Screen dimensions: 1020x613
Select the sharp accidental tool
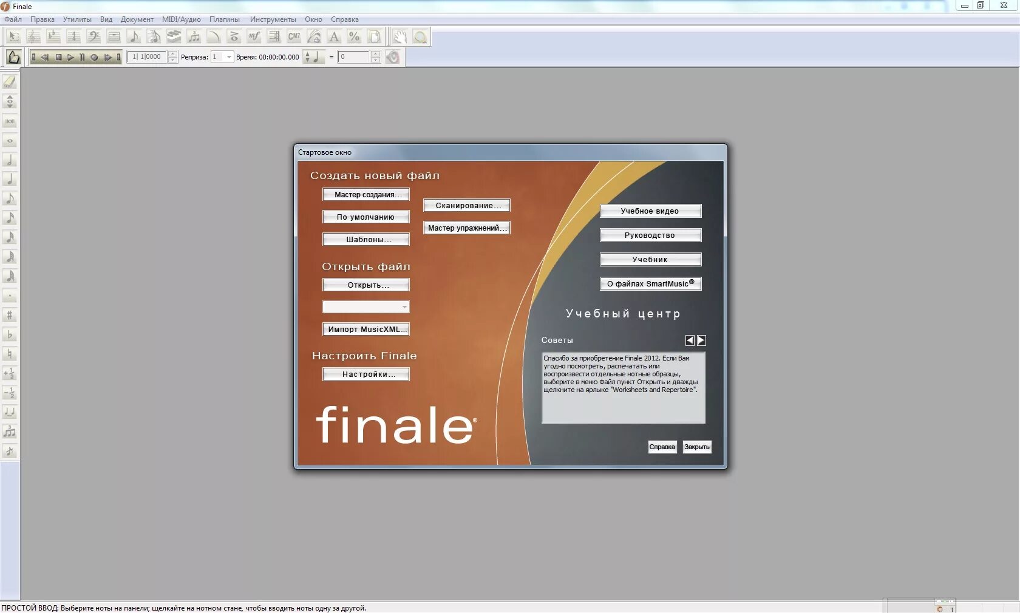click(10, 315)
